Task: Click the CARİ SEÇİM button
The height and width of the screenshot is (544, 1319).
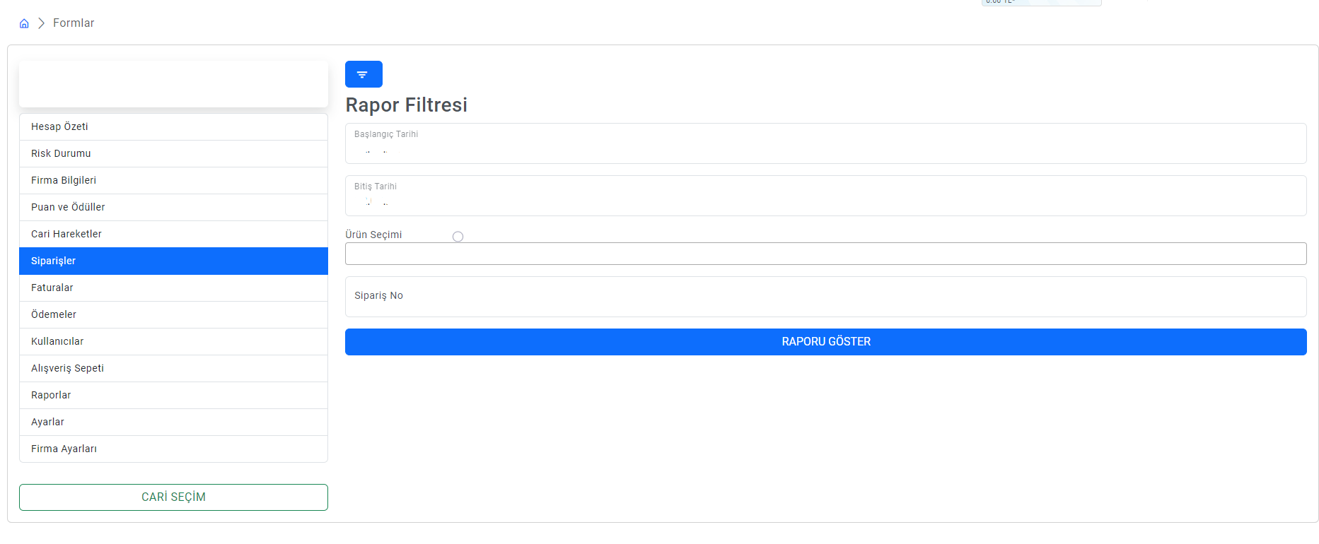Action: 173,497
